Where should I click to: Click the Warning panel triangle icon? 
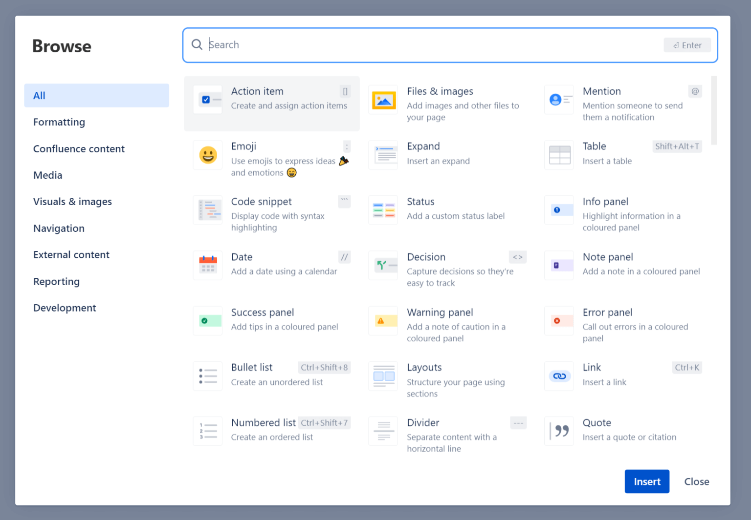pos(383,321)
